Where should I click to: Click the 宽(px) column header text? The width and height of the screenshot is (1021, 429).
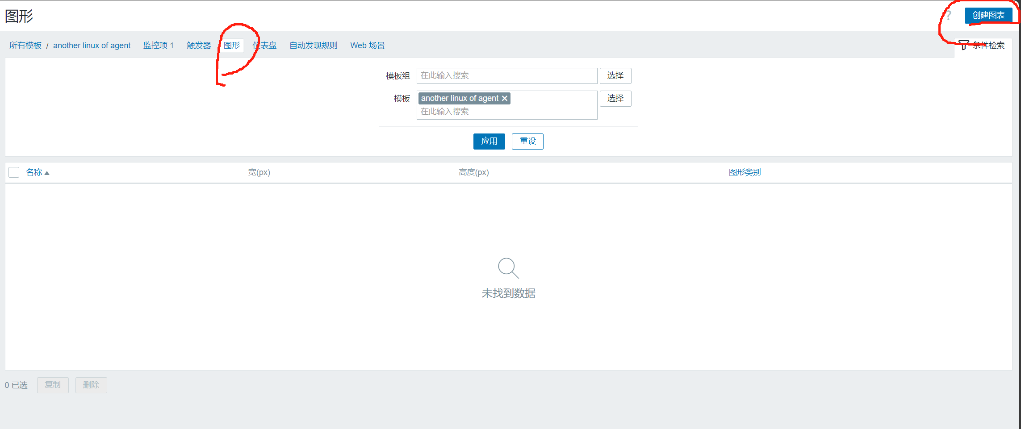coord(259,172)
